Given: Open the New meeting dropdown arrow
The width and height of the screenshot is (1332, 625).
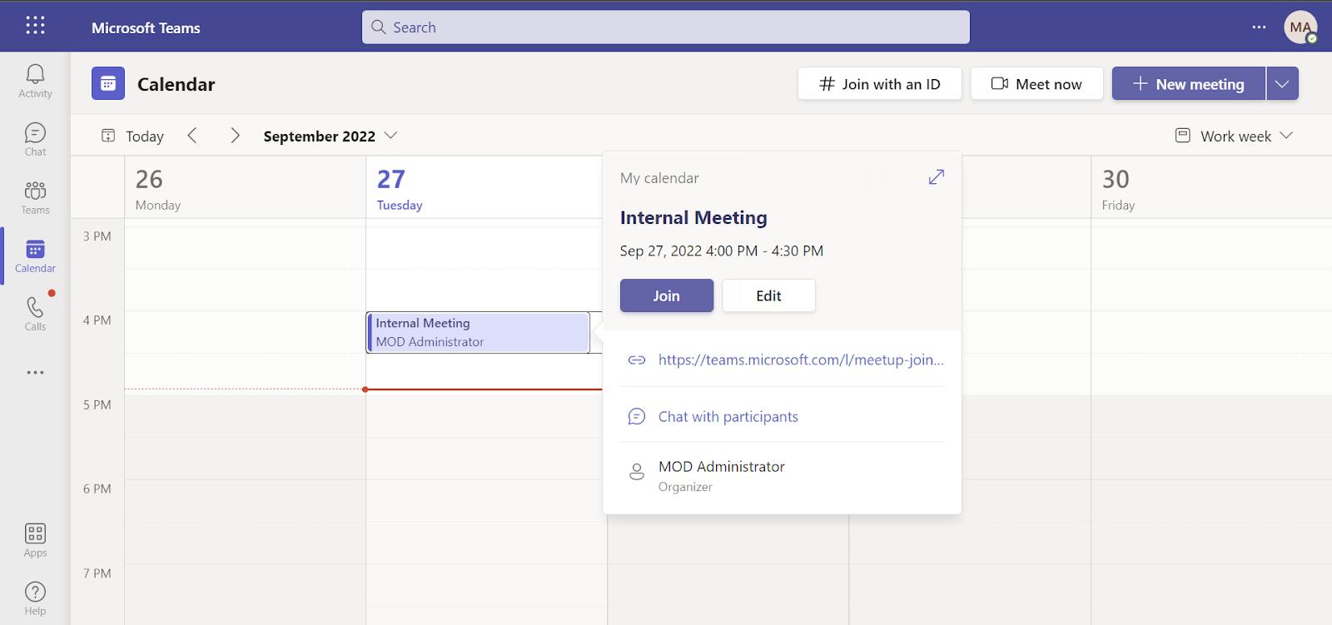Looking at the screenshot, I should point(1282,83).
